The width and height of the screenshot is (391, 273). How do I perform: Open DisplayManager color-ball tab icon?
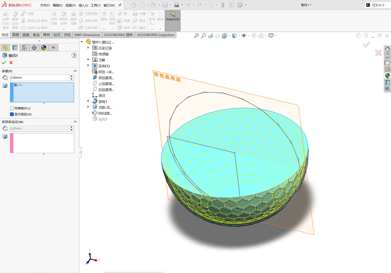point(44,48)
